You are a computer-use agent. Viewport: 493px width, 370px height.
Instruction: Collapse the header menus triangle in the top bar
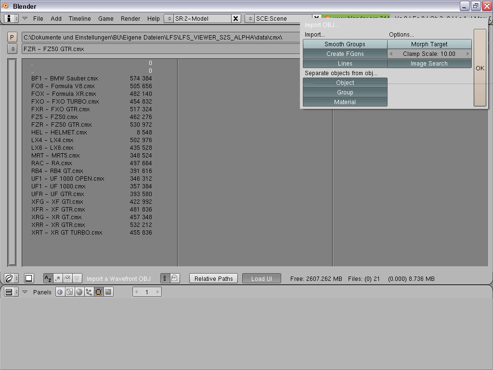tap(25, 18)
